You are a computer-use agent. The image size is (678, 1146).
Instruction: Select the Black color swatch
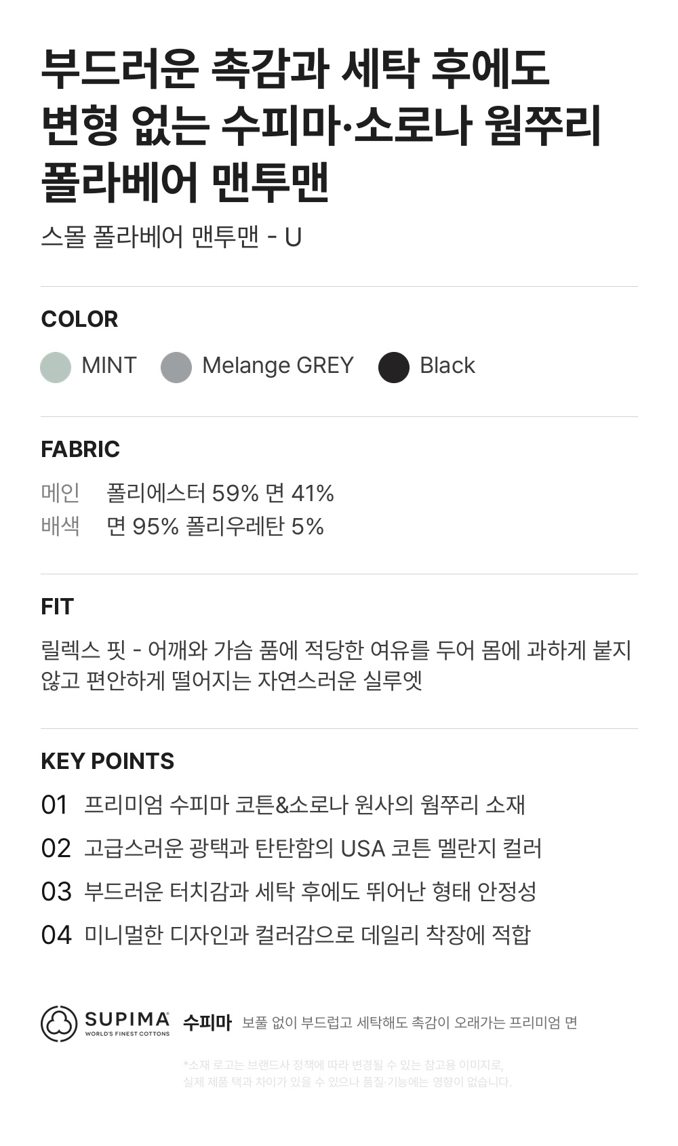pyautogui.click(x=394, y=368)
